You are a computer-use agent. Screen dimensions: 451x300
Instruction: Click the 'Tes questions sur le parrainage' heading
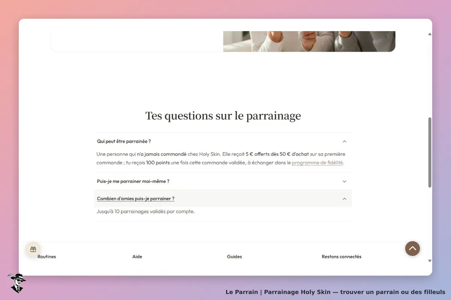tap(223, 115)
